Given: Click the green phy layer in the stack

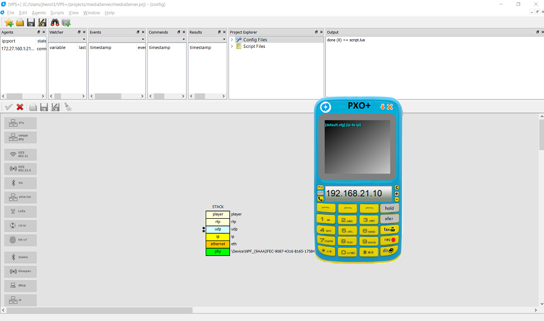Looking at the screenshot, I should tap(218, 251).
